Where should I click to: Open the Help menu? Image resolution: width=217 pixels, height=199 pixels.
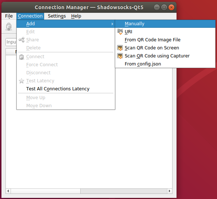tap(76, 16)
